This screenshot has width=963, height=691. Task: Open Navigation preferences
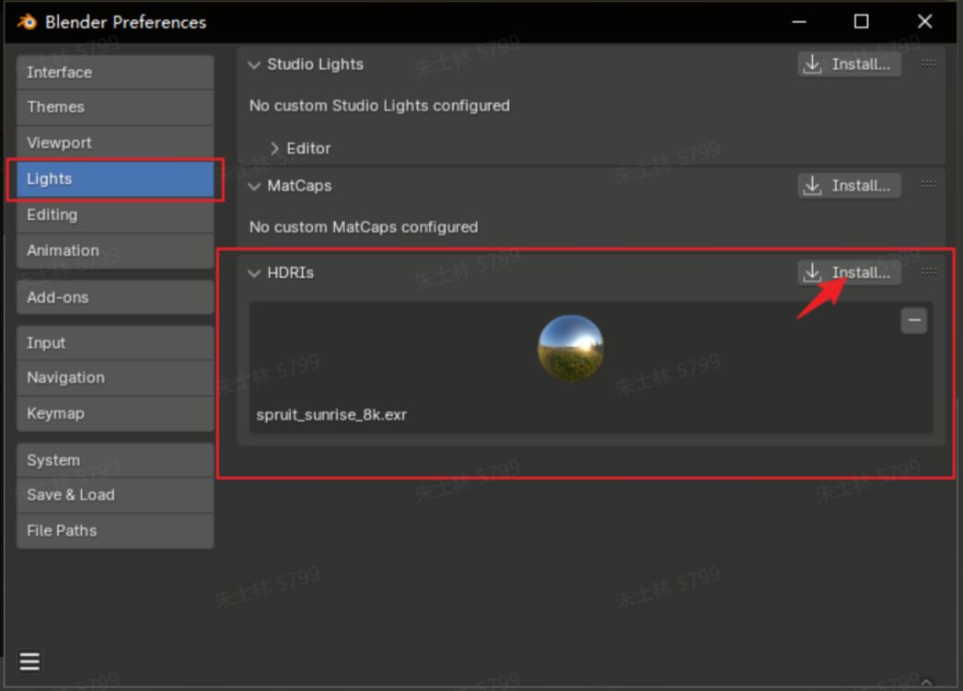pyautogui.click(x=115, y=378)
